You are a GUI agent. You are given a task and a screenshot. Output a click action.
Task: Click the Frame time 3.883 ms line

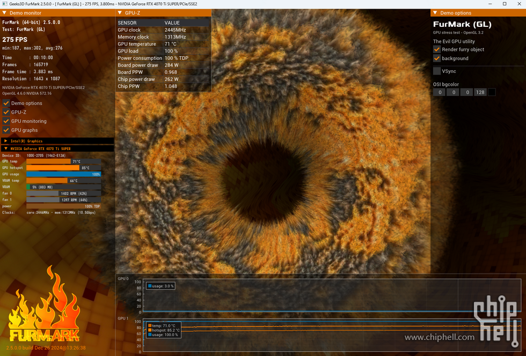click(x=27, y=72)
